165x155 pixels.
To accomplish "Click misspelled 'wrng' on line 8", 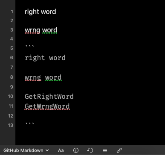I will tap(33, 78).
